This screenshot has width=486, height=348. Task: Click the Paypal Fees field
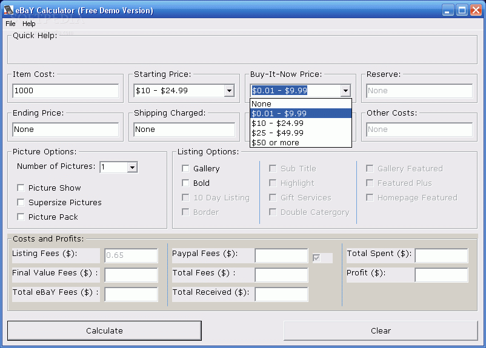(x=281, y=255)
